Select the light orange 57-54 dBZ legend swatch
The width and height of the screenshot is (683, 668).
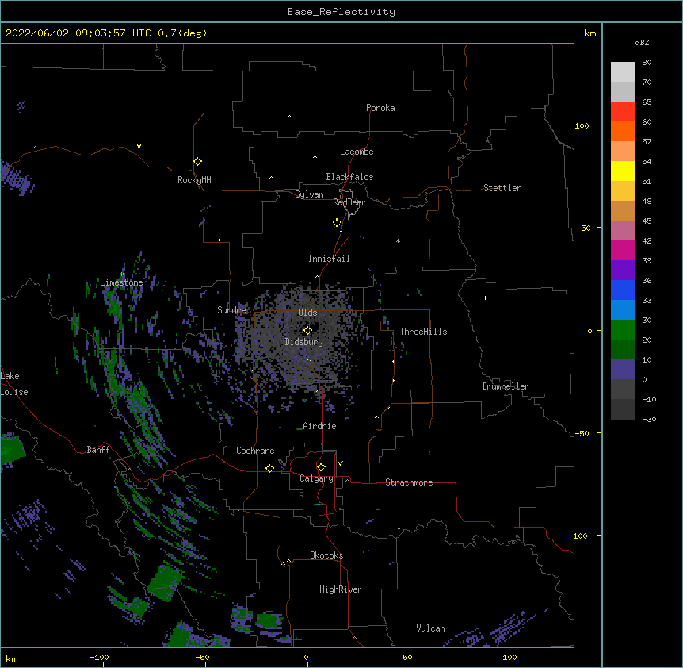pos(623,152)
